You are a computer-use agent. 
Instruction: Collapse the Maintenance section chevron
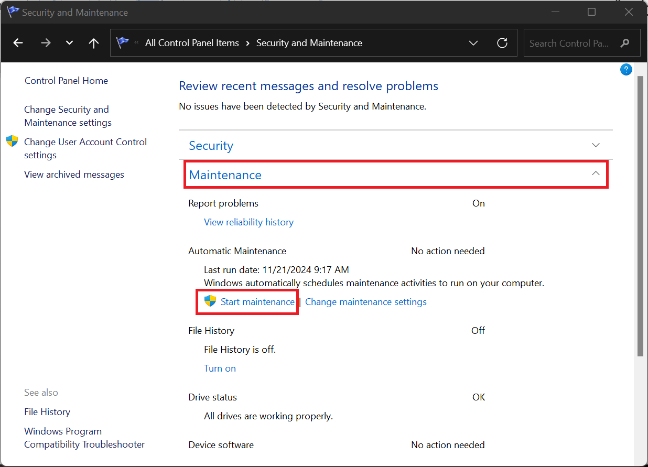tap(596, 173)
